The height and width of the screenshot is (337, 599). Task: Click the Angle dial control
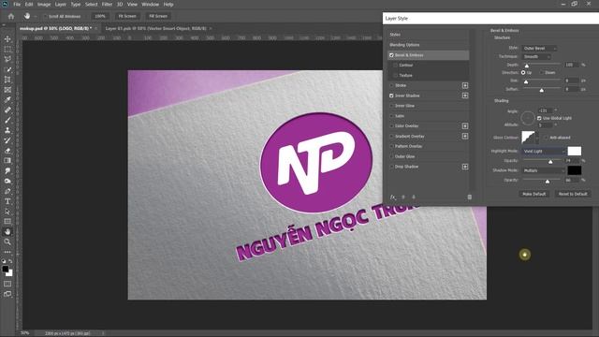click(528, 118)
